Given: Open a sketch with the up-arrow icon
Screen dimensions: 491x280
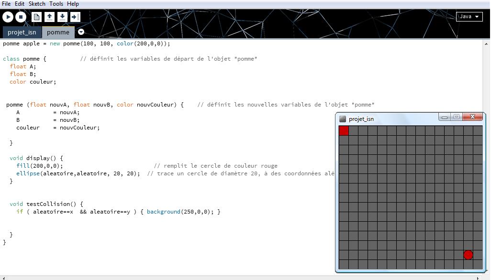Looking at the screenshot, I should point(49,17).
